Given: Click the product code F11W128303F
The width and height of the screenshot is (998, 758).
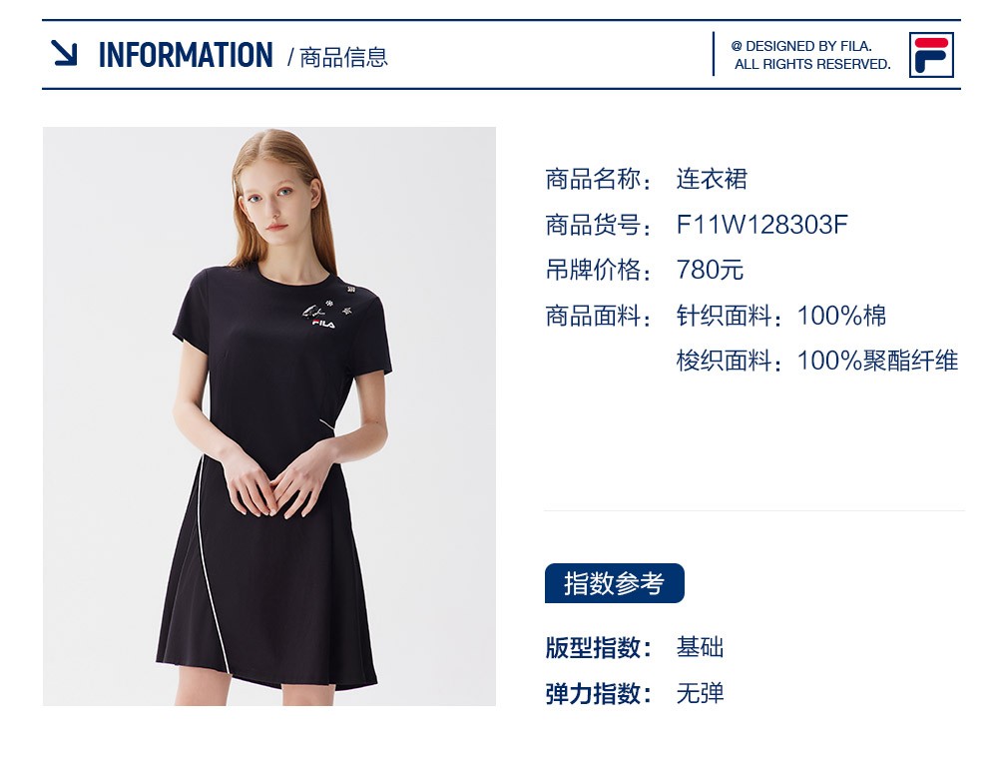Looking at the screenshot, I should click(761, 225).
